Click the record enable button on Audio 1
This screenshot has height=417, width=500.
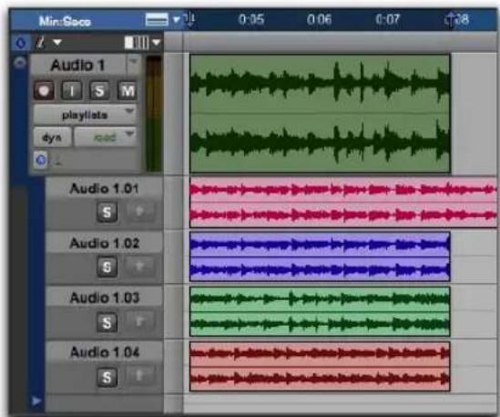44,90
